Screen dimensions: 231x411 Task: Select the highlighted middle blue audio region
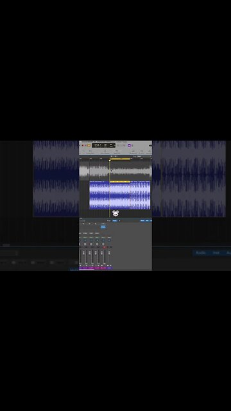tap(120, 195)
